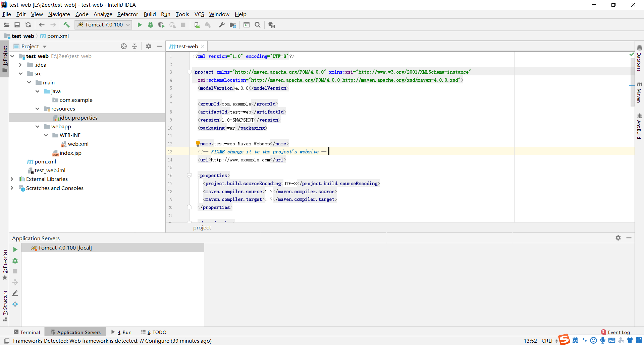
Task: Open the Refactor menu
Action: [x=127, y=14]
